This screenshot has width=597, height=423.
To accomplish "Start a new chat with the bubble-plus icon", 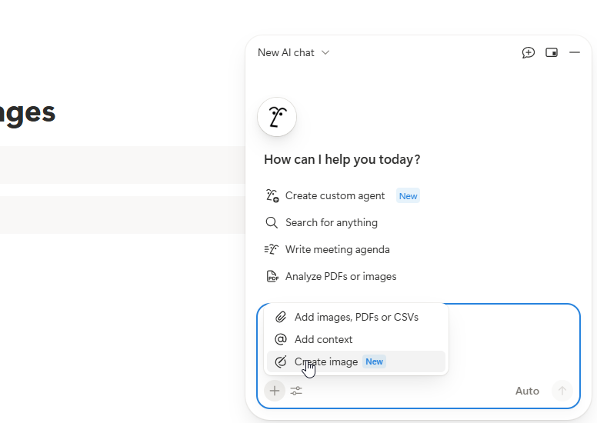I will pos(528,52).
